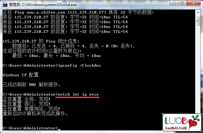Maximize the command prompt window
The image size is (203, 133).
coord(182,3)
